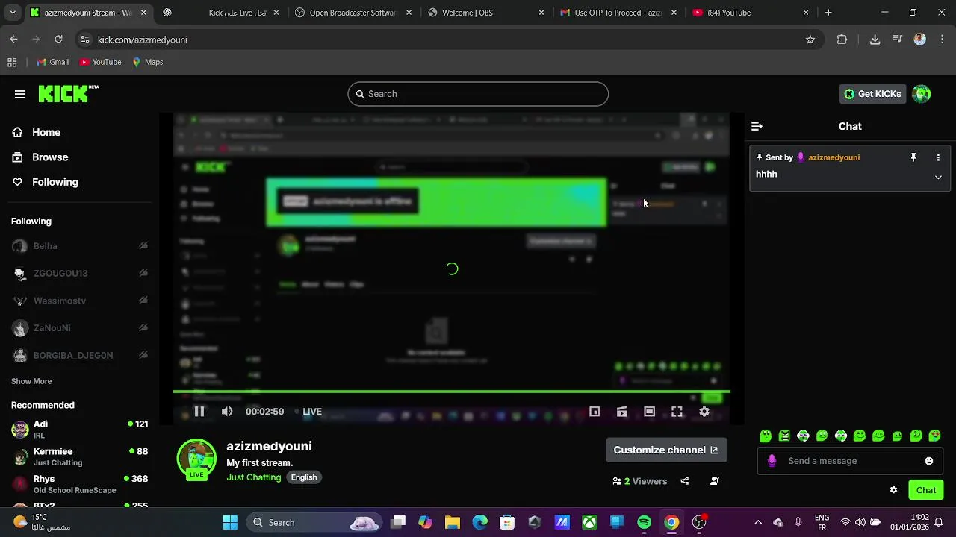Image resolution: width=956 pixels, height=537 pixels.
Task: Open Spotify from the taskbar
Action: (x=645, y=522)
